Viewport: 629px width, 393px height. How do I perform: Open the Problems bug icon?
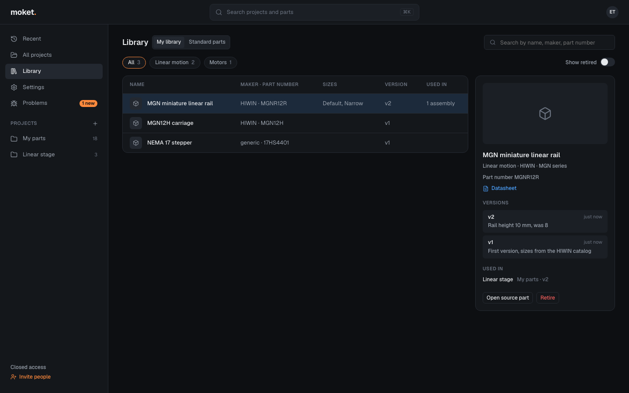click(x=14, y=103)
